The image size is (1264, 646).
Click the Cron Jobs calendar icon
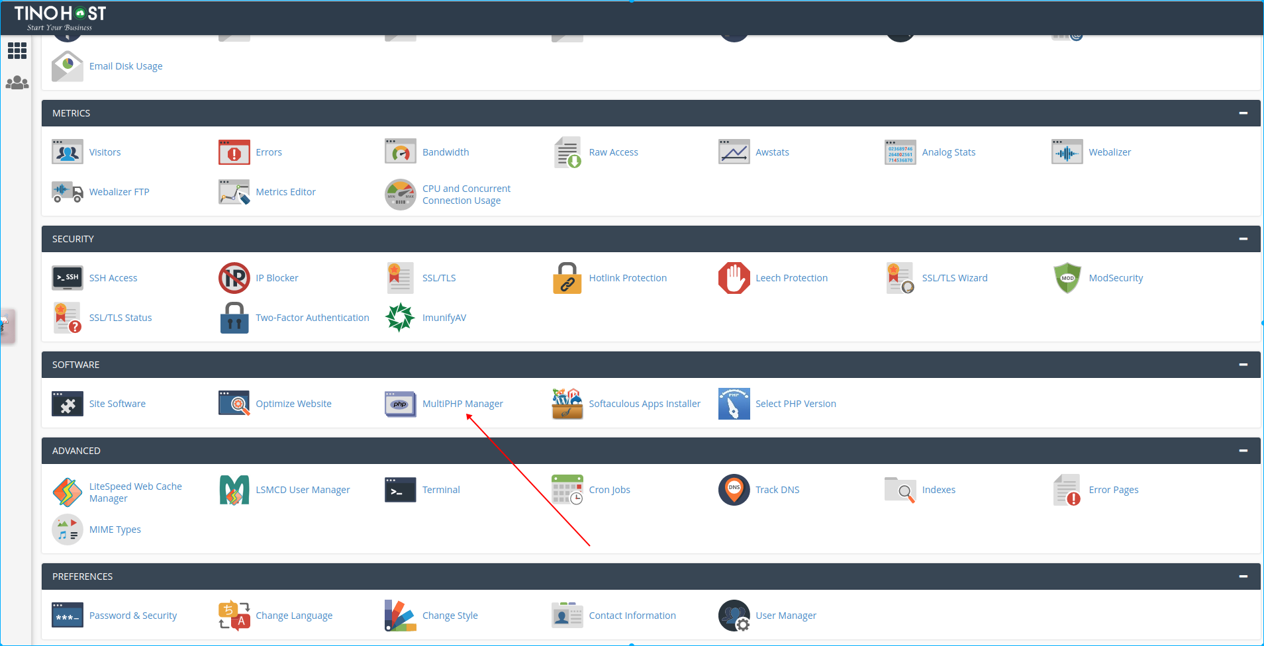click(x=567, y=490)
